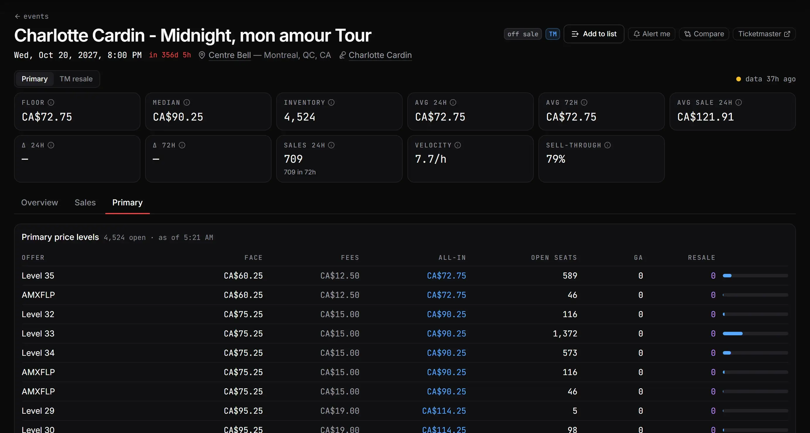Screen dimensions: 810x433
Task: Open info icon for AVG 24H metric
Action: coord(453,102)
